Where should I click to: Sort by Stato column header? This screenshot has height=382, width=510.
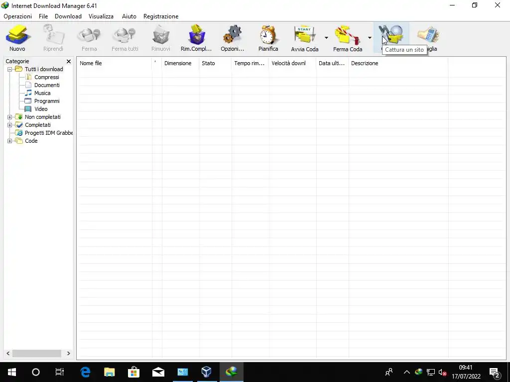[x=215, y=63]
